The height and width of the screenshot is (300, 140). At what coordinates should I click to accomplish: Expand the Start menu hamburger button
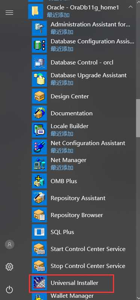(9, 13)
